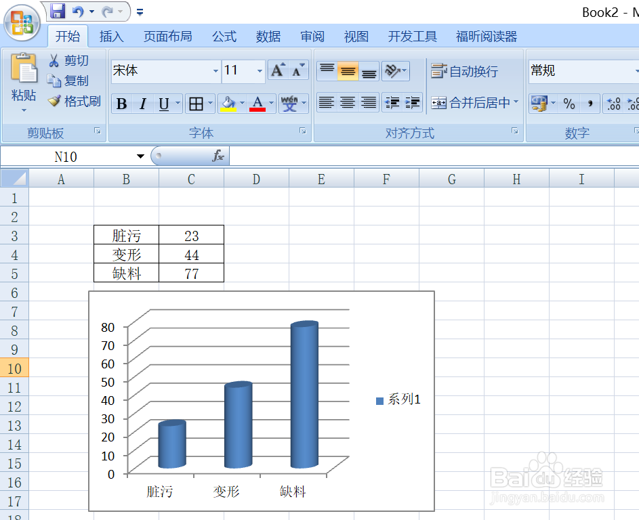Open the Page Layout (页面布局) tab
Image resolution: width=639 pixels, height=520 pixels.
point(168,37)
